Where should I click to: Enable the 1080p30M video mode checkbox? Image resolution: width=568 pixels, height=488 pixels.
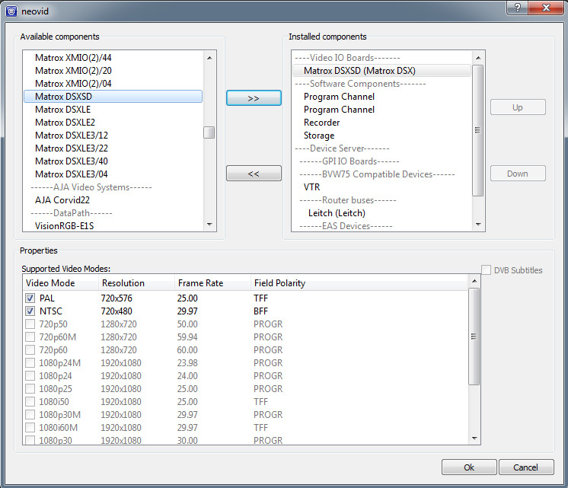30,414
